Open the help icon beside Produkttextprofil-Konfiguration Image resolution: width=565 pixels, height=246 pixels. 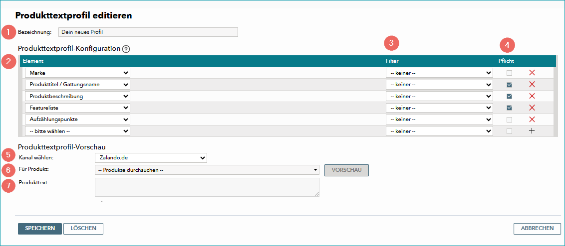tap(126, 49)
